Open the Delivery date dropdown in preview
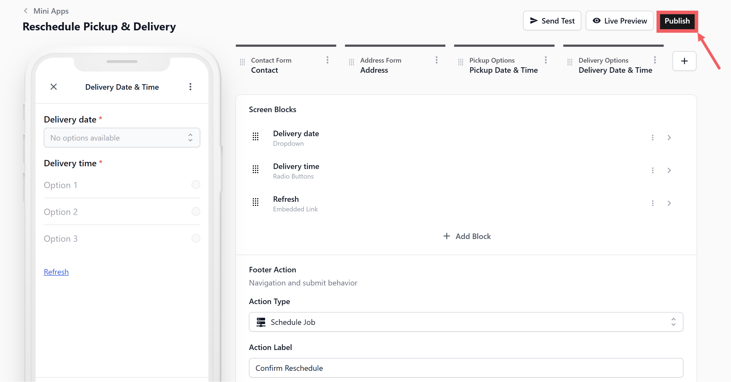 pos(122,138)
